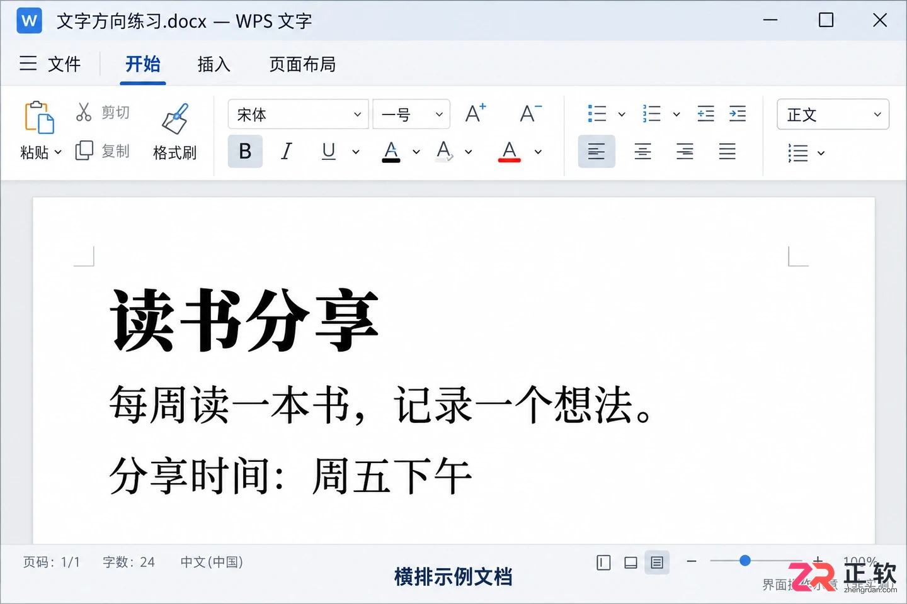Justify the paragraph text
This screenshot has width=907, height=604.
[x=727, y=152]
